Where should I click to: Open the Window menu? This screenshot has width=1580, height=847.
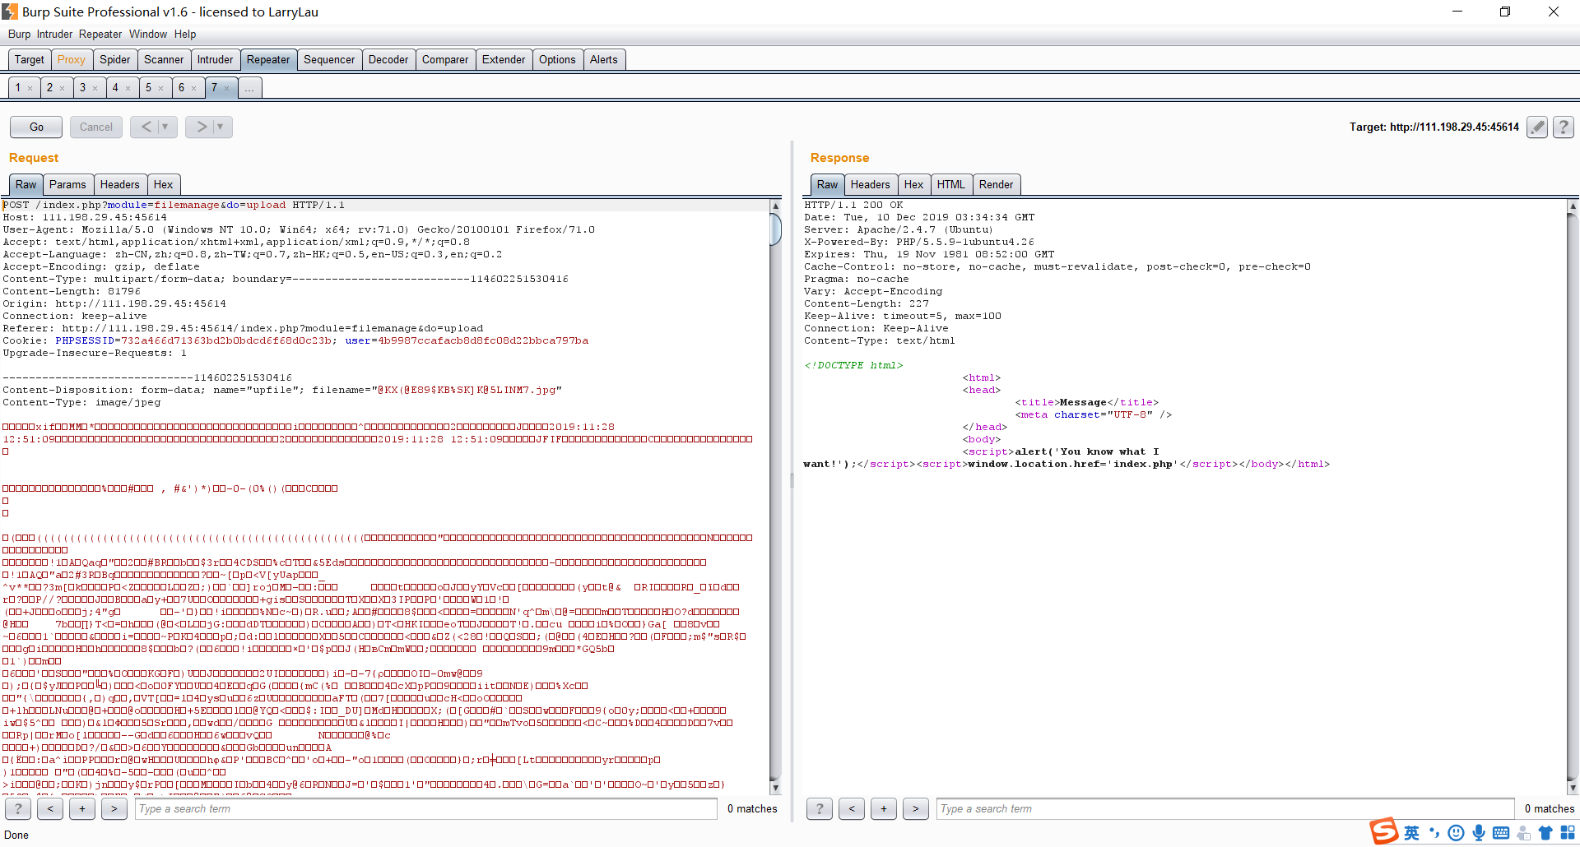point(147,34)
